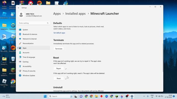Open the MRD TECH account profile

[30, 15]
